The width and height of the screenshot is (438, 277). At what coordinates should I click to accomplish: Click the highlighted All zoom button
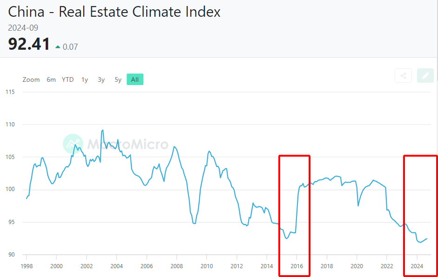point(135,79)
